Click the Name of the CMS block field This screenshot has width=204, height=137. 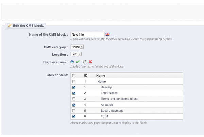[87, 35]
